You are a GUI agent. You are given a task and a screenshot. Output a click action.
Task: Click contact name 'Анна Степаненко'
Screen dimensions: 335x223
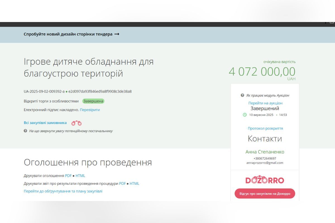(265, 152)
